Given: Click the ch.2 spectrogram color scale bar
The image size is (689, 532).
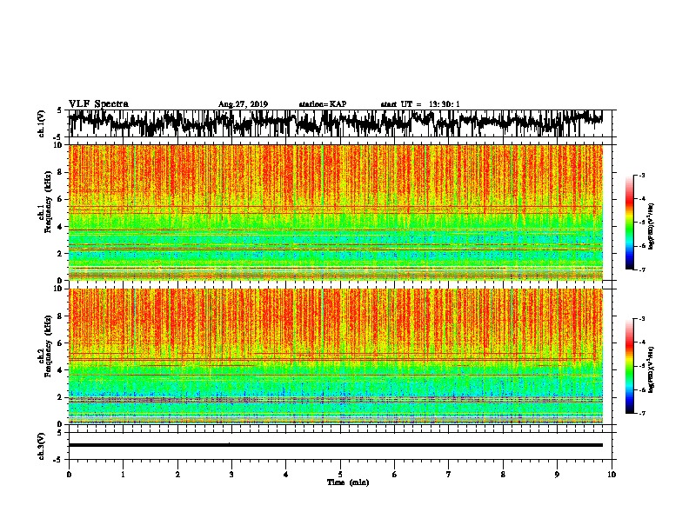Looking at the screenshot, I should pyautogui.click(x=630, y=366).
